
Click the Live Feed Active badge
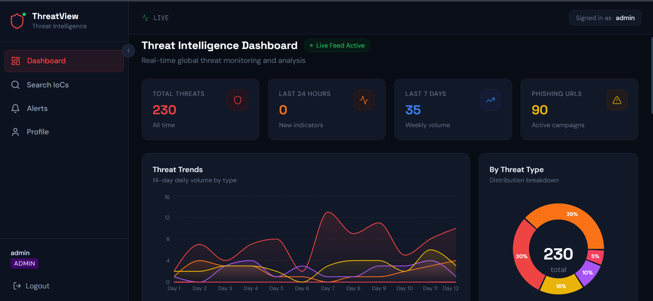point(337,46)
